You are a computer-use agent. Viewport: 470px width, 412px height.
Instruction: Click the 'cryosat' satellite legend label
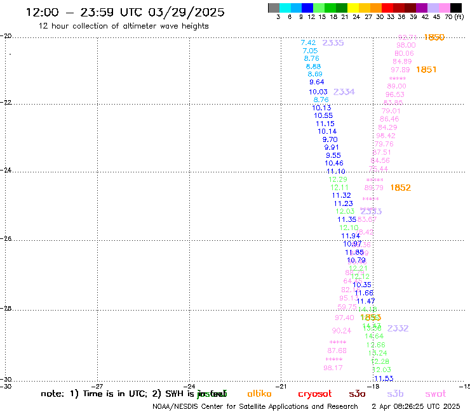coord(315,394)
